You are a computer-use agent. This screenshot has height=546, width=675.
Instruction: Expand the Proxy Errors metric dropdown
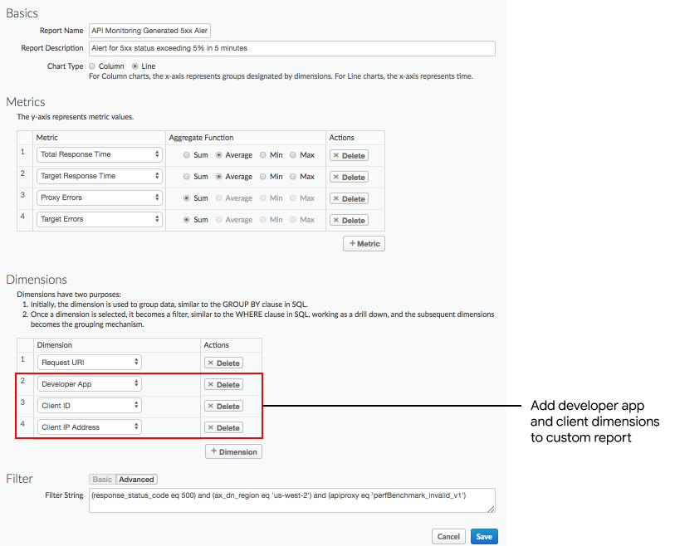(99, 197)
